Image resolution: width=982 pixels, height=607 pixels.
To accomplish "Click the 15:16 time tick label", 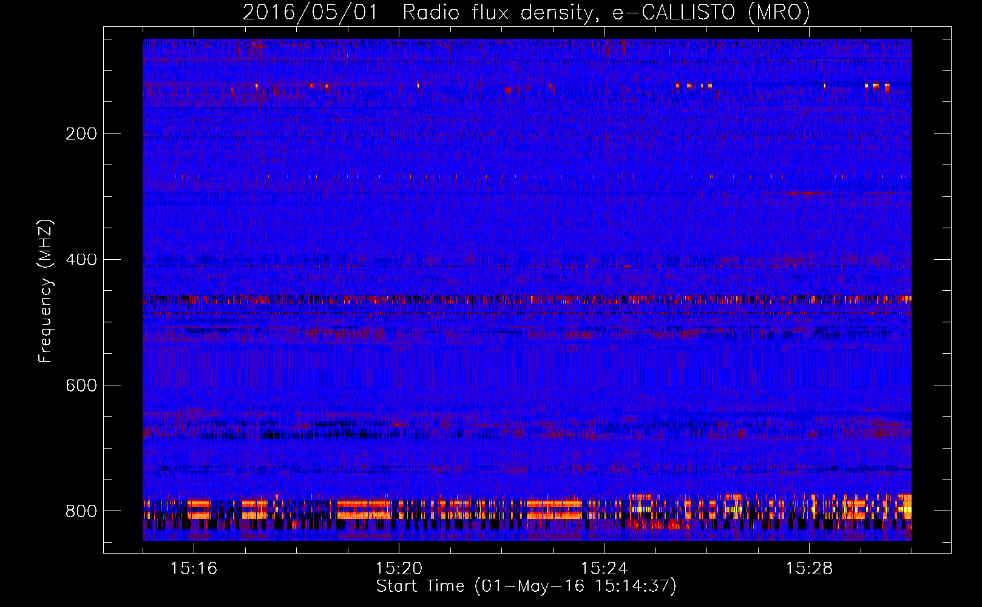I will pos(194,568).
